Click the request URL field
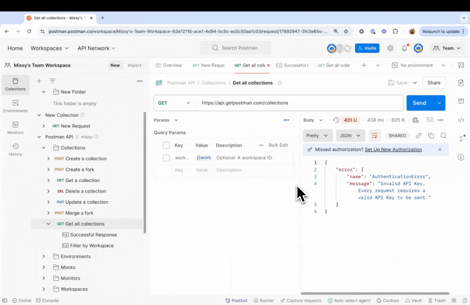The height and width of the screenshot is (305, 470). tap(300, 103)
